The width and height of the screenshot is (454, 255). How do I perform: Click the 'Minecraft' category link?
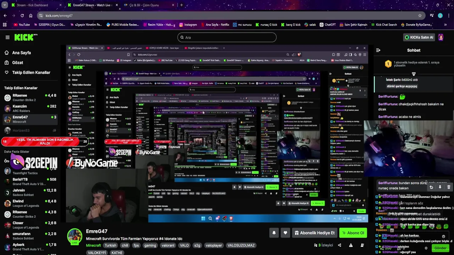(x=93, y=245)
